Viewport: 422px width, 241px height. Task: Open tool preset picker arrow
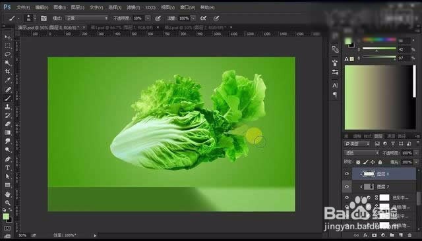click(18, 18)
